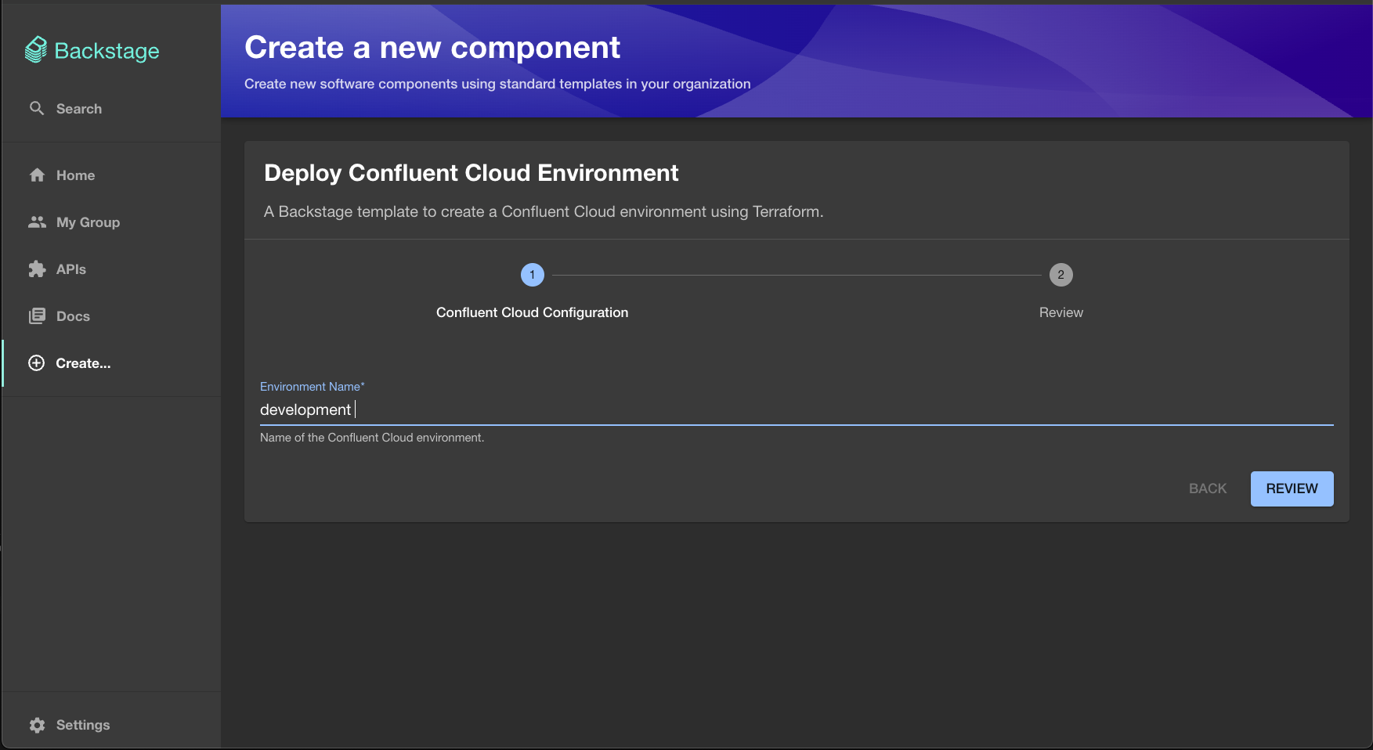This screenshot has width=1373, height=750.
Task: Click the Settings gear icon
Action: pos(37,725)
